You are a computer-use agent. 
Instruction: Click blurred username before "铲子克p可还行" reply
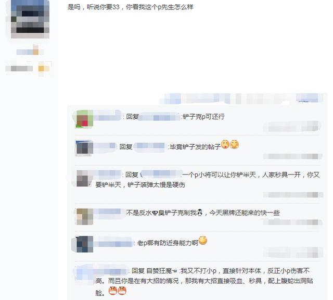click(108, 117)
